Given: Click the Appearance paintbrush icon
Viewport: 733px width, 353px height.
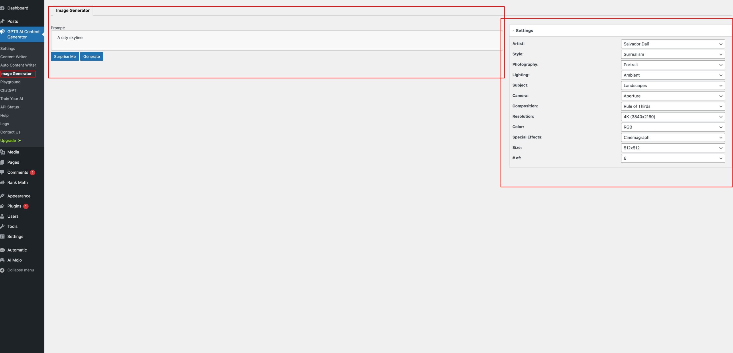Looking at the screenshot, I should click(x=2, y=196).
